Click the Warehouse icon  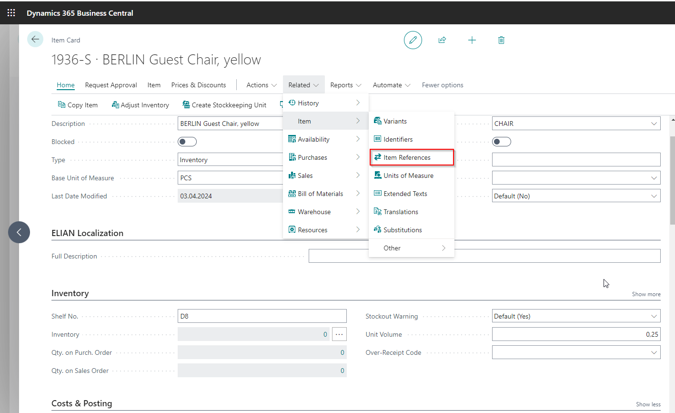292,211
